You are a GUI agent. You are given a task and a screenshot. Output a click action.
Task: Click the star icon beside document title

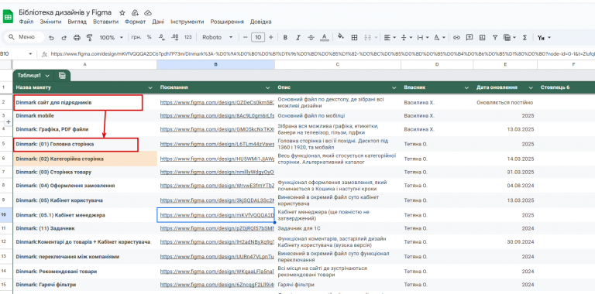pyautogui.click(x=122, y=12)
